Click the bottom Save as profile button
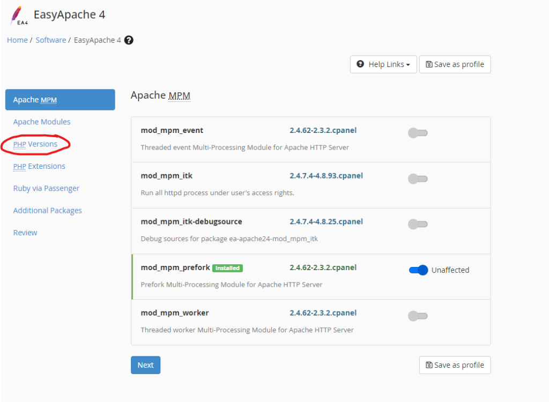 (x=455, y=365)
